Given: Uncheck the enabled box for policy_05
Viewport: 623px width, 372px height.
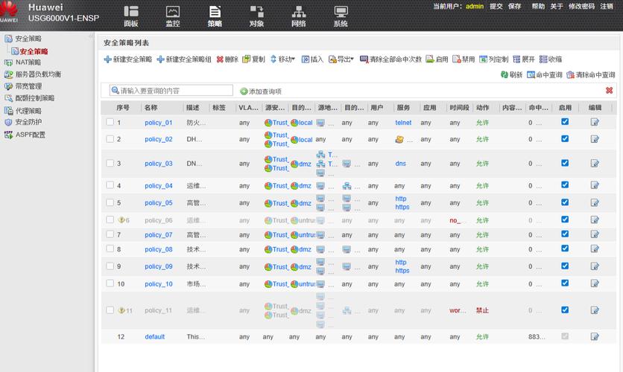Looking at the screenshot, I should point(565,202).
